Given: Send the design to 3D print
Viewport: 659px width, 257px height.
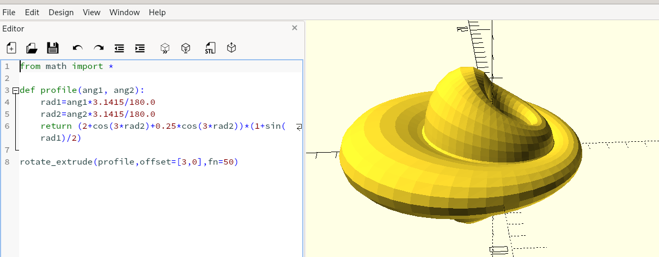Looking at the screenshot, I should coord(231,48).
